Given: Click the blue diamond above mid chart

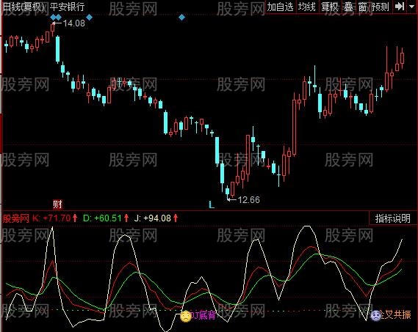Looking at the screenshot, I should tap(181, 18).
